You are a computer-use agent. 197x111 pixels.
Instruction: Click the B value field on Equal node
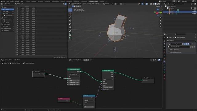pos(89,107)
